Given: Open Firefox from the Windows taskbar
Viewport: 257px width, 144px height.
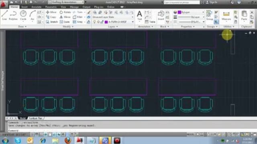Looking at the screenshot, I should coord(68,140).
